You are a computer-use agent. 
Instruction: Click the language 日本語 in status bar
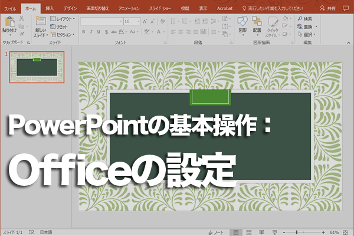pos(46,232)
